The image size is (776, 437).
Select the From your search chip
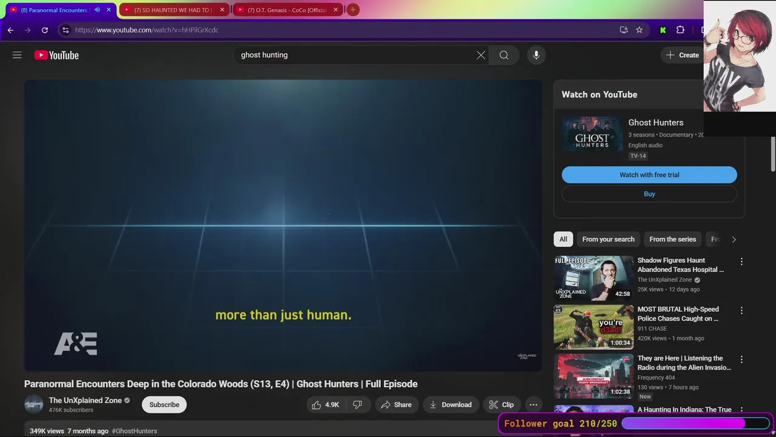[608, 239]
